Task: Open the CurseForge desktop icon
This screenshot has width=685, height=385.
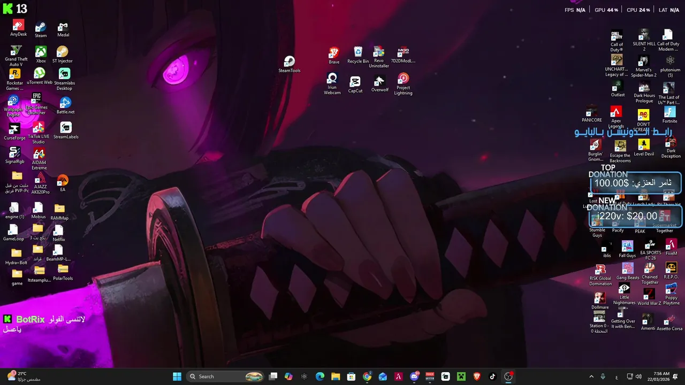Action: [x=14, y=132]
